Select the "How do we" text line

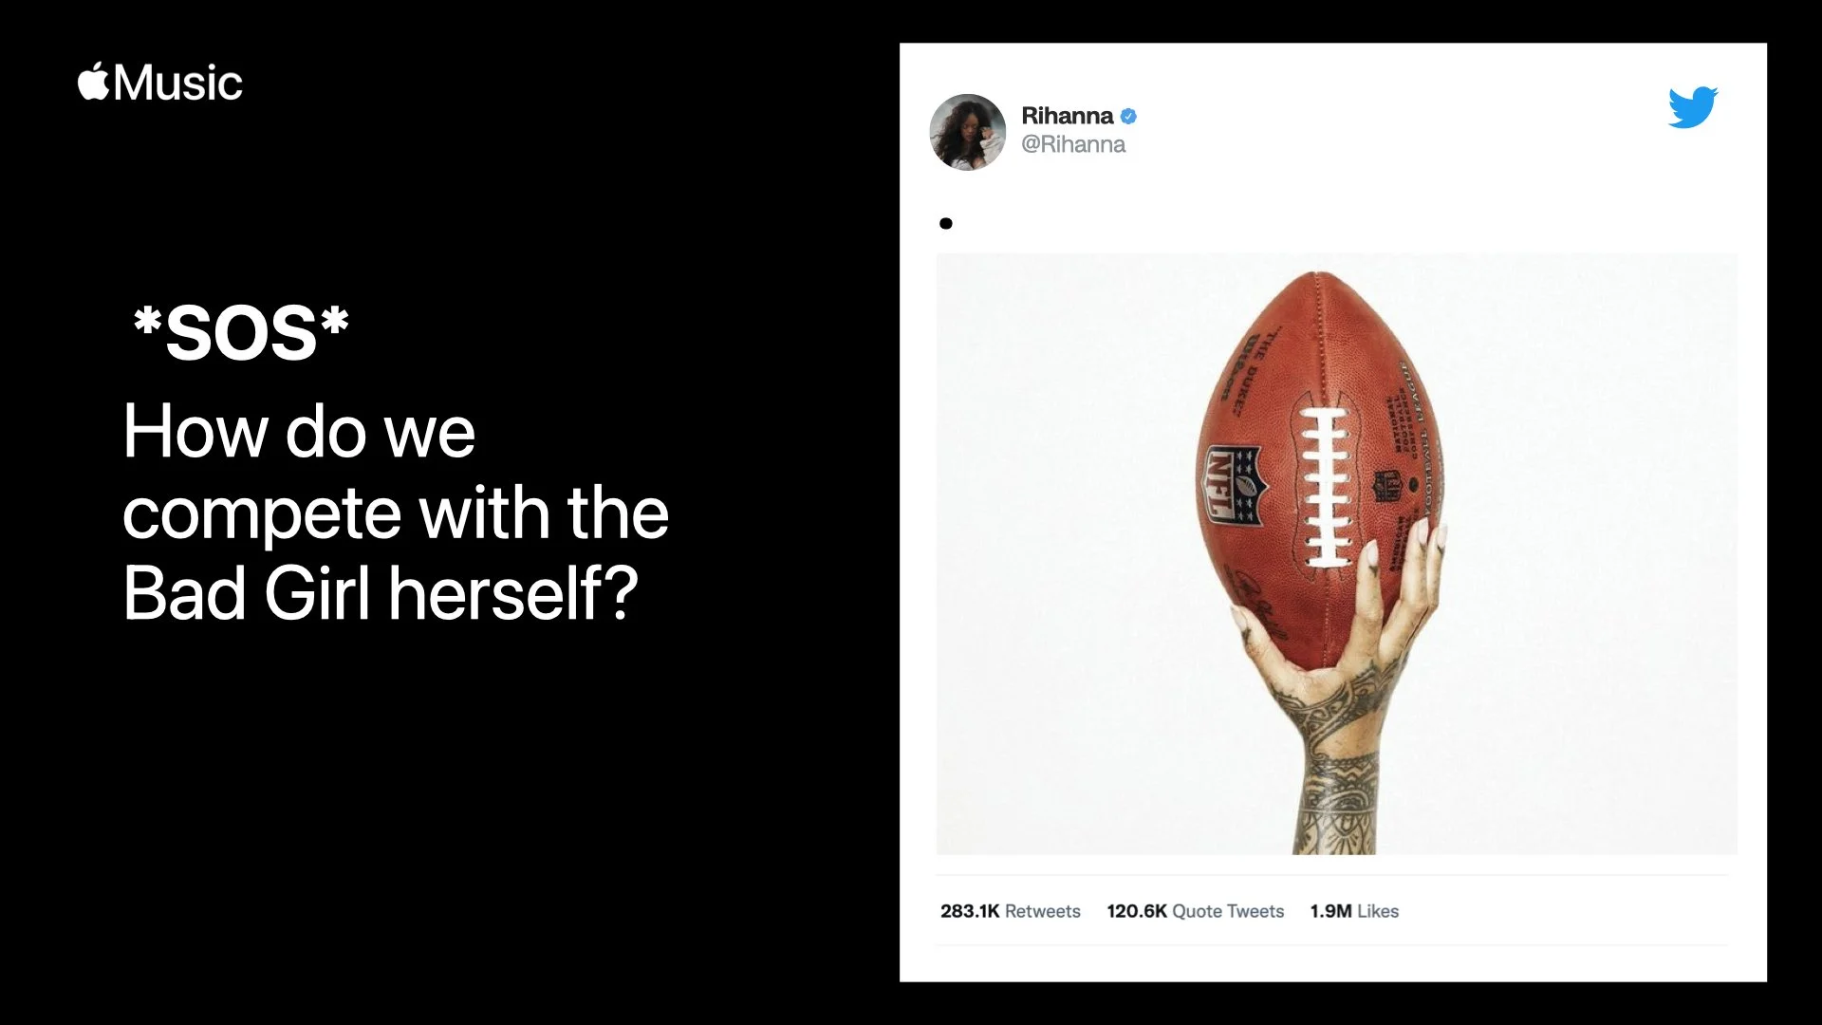point(299,431)
